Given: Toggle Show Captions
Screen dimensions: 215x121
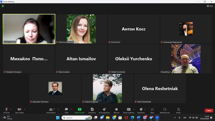Looking at the screenshot, I should tap(129, 110).
